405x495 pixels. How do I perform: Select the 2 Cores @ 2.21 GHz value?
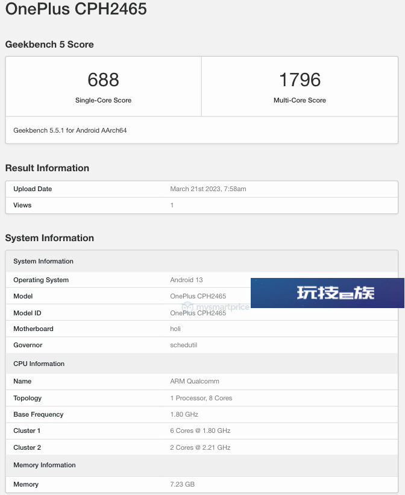point(200,447)
